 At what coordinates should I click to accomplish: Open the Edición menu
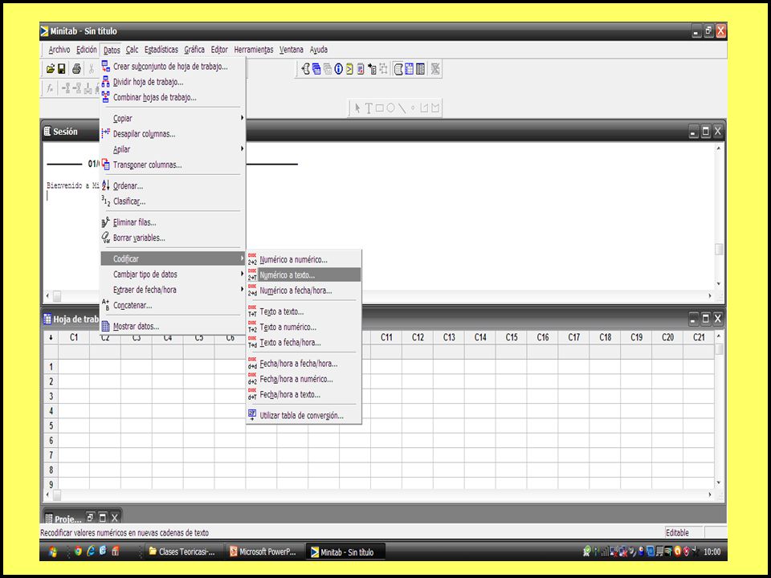87,50
